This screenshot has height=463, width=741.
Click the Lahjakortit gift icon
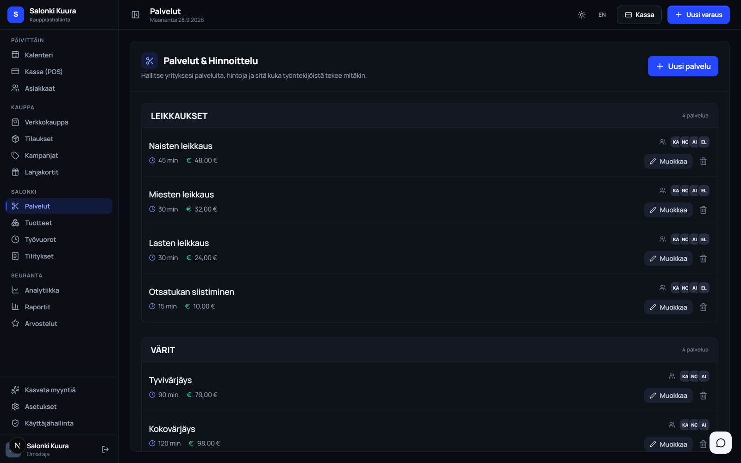[x=15, y=172]
